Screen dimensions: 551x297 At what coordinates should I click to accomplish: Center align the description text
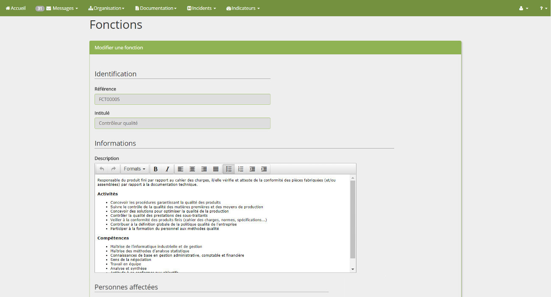click(x=192, y=169)
